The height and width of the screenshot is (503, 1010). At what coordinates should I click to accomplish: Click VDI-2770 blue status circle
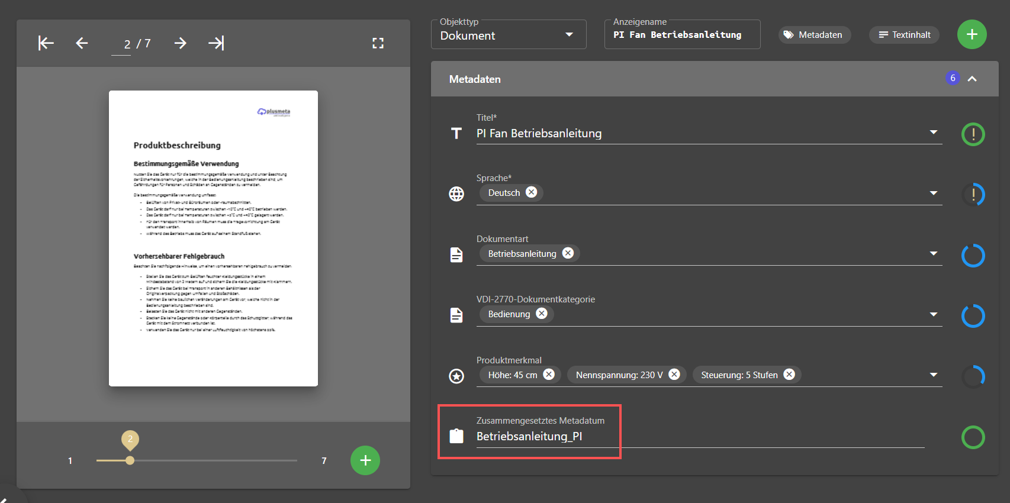tap(973, 316)
